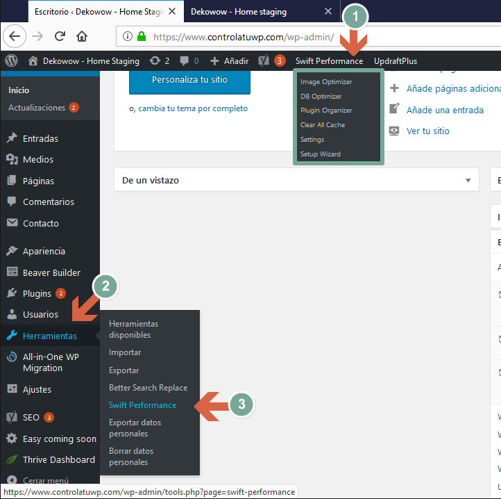Click the plus icon beside Añade páginas

[x=394, y=88]
